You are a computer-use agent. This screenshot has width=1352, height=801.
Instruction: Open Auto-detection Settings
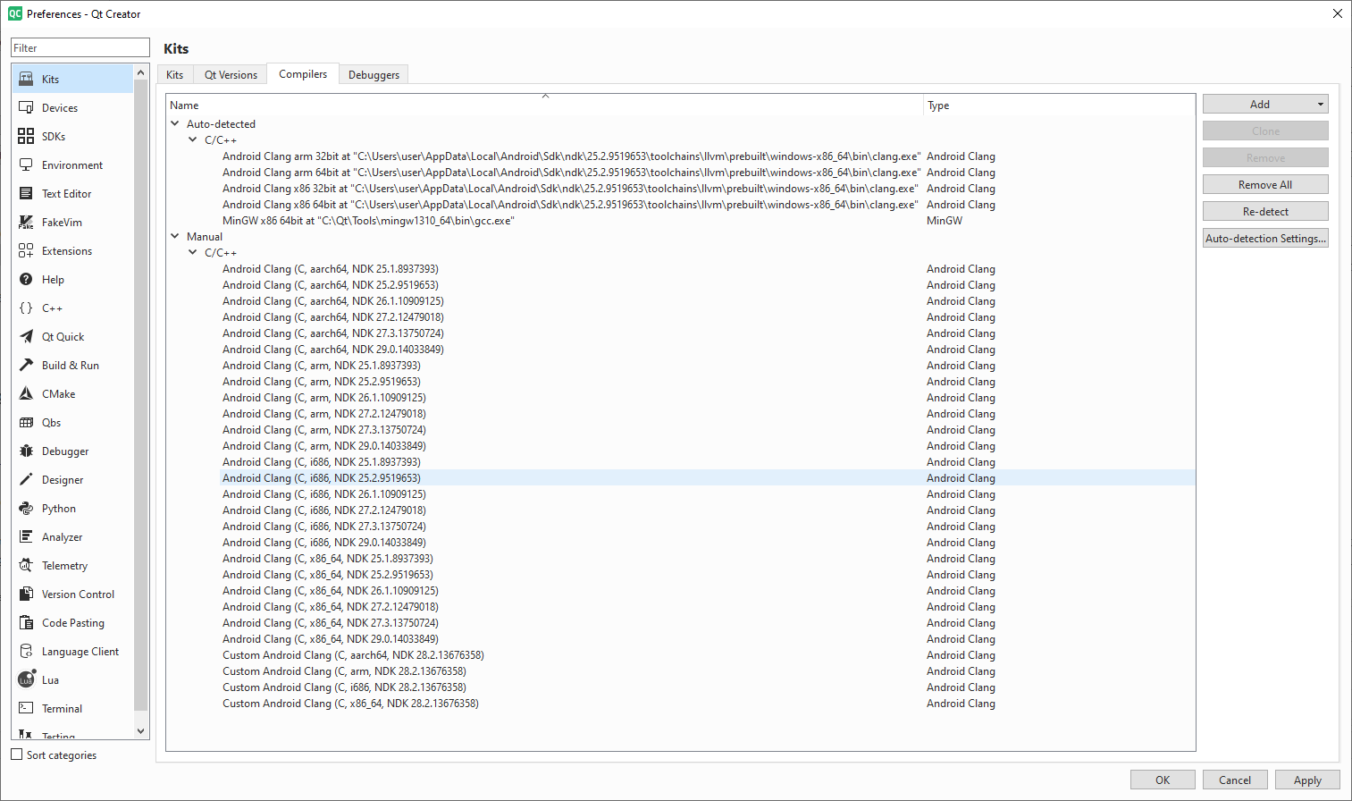pyautogui.click(x=1265, y=238)
